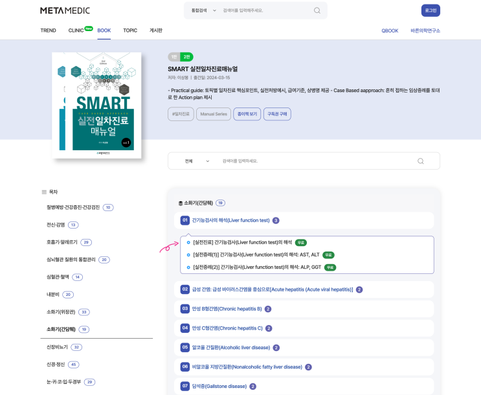The width and height of the screenshot is (481, 395).
Task: Open [실전진료] 간기능검사의 해석 article
Action: pyautogui.click(x=242, y=242)
